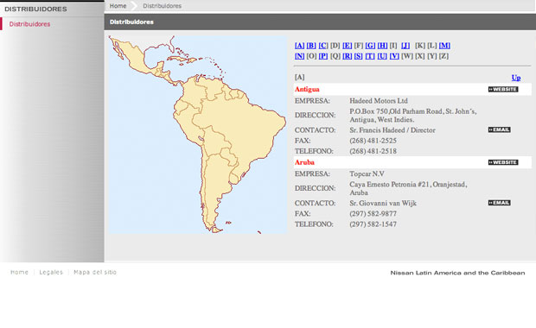Select letter M in alphabet index
The image size is (536, 328).
[444, 46]
